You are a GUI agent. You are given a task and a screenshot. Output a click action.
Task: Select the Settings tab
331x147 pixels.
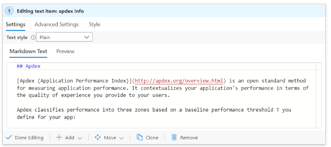point(16,24)
